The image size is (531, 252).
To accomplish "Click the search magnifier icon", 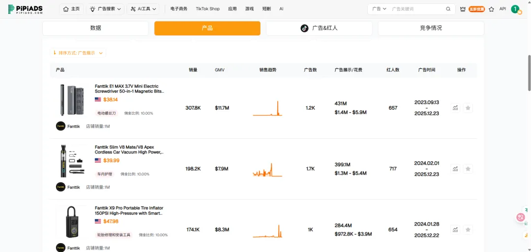I will [x=448, y=9].
